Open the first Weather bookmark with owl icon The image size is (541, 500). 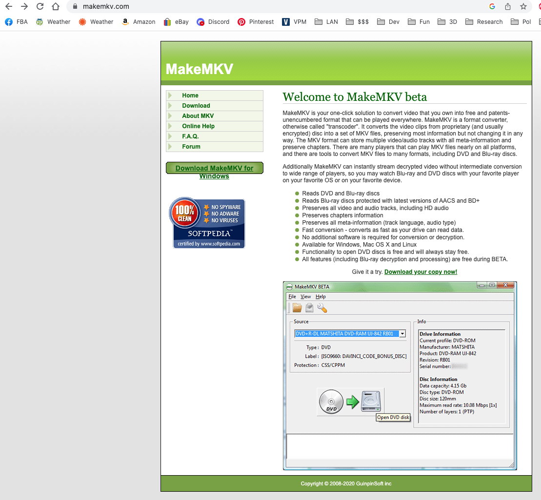tap(53, 22)
